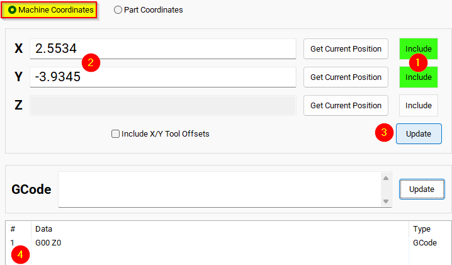Enable the Include X/Y Tool Offsets checkbox

coord(115,133)
